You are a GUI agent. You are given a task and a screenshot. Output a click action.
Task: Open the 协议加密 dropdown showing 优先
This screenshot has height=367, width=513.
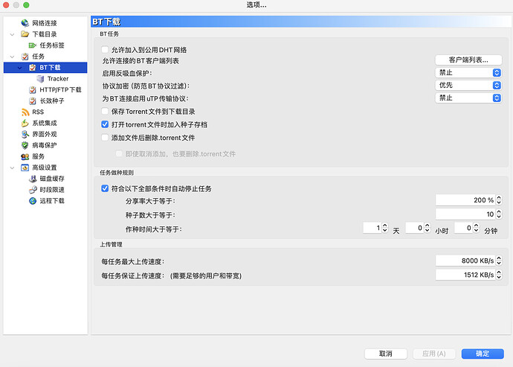(468, 86)
